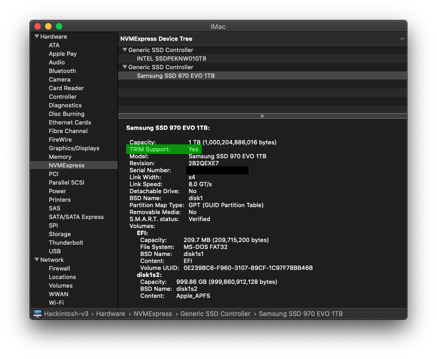Open the SPI section
The width and height of the screenshot is (437, 359).
click(53, 225)
